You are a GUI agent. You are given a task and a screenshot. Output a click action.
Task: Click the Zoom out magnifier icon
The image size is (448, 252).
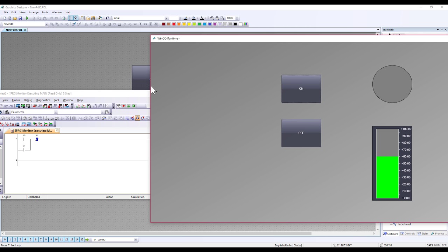217,18
